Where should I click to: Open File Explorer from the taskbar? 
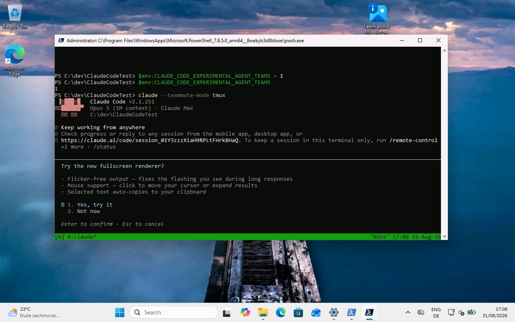click(263, 312)
